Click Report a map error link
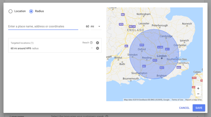This screenshot has width=211, height=117. click(x=193, y=100)
